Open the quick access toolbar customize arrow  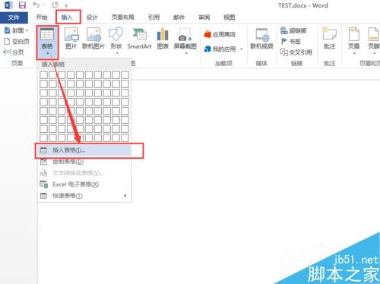click(66, 5)
